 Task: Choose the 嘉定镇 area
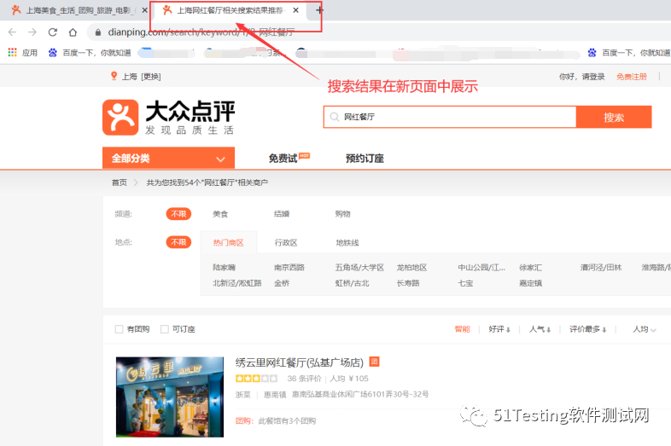530,283
